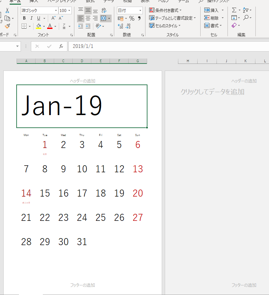Decrease indent icon

(81, 26)
